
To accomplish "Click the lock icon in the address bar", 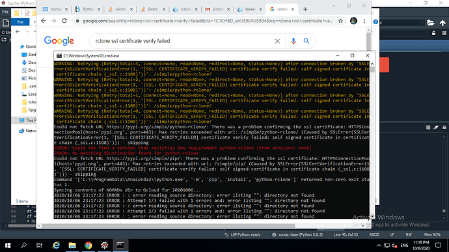I will click(77, 21).
